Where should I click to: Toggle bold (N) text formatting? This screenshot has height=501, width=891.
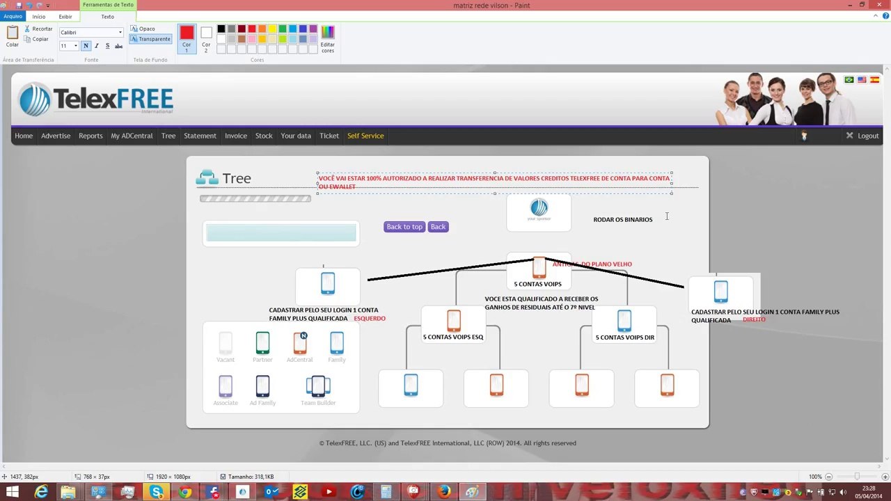(86, 46)
